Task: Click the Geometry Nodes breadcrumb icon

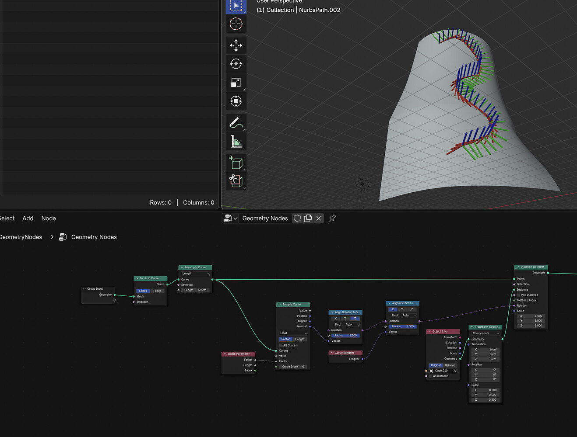Action: point(63,237)
